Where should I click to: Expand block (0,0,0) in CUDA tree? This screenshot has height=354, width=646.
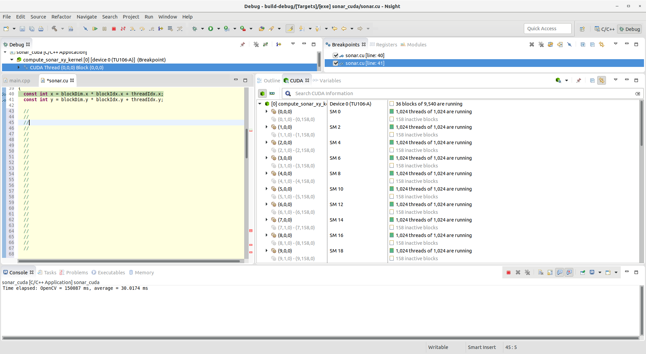(267, 112)
